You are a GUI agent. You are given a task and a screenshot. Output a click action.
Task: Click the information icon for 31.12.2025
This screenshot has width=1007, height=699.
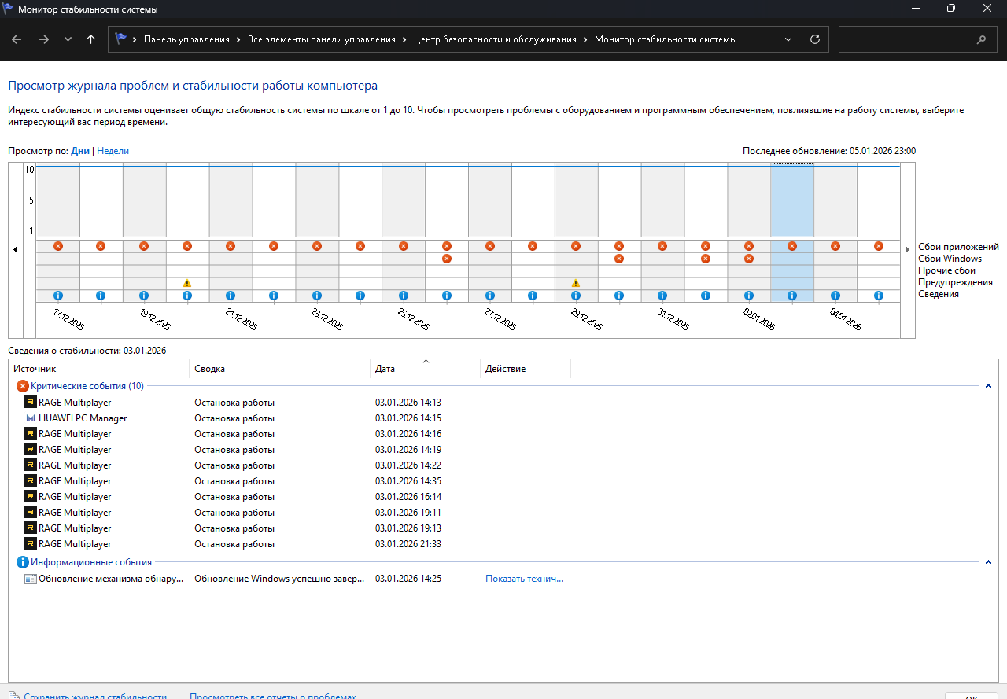click(662, 296)
